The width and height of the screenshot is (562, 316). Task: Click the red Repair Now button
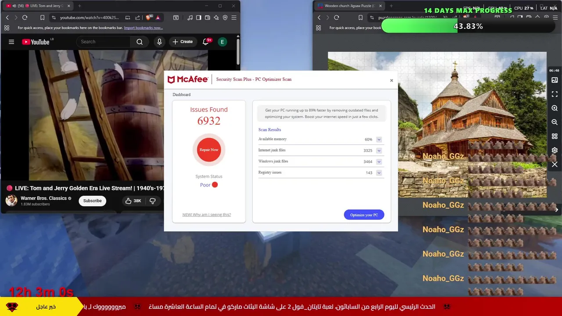tap(209, 150)
